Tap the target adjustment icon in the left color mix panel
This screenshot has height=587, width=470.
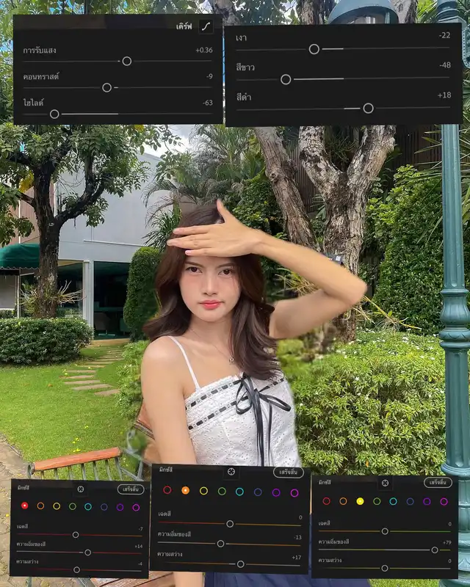[x=80, y=489]
